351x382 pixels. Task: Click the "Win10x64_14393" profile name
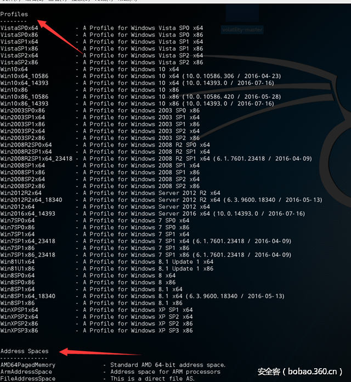click(24, 83)
